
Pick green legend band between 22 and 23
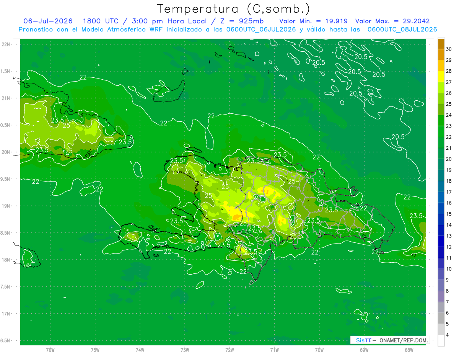click(x=441, y=131)
